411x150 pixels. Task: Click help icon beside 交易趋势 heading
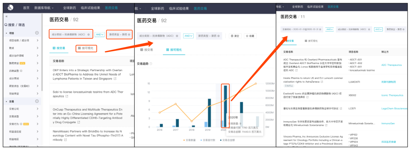(x=151, y=64)
